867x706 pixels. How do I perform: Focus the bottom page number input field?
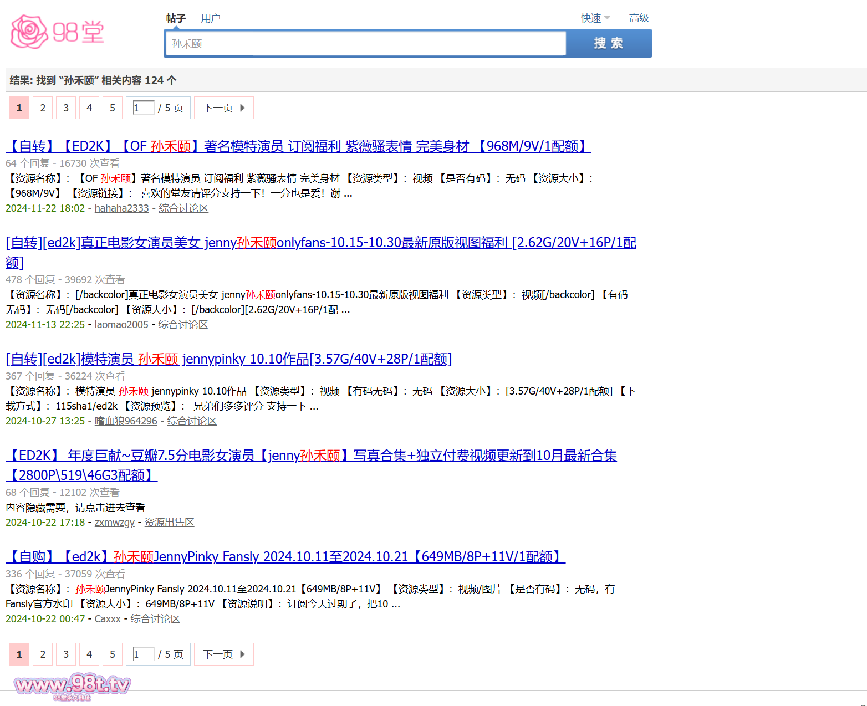[144, 654]
